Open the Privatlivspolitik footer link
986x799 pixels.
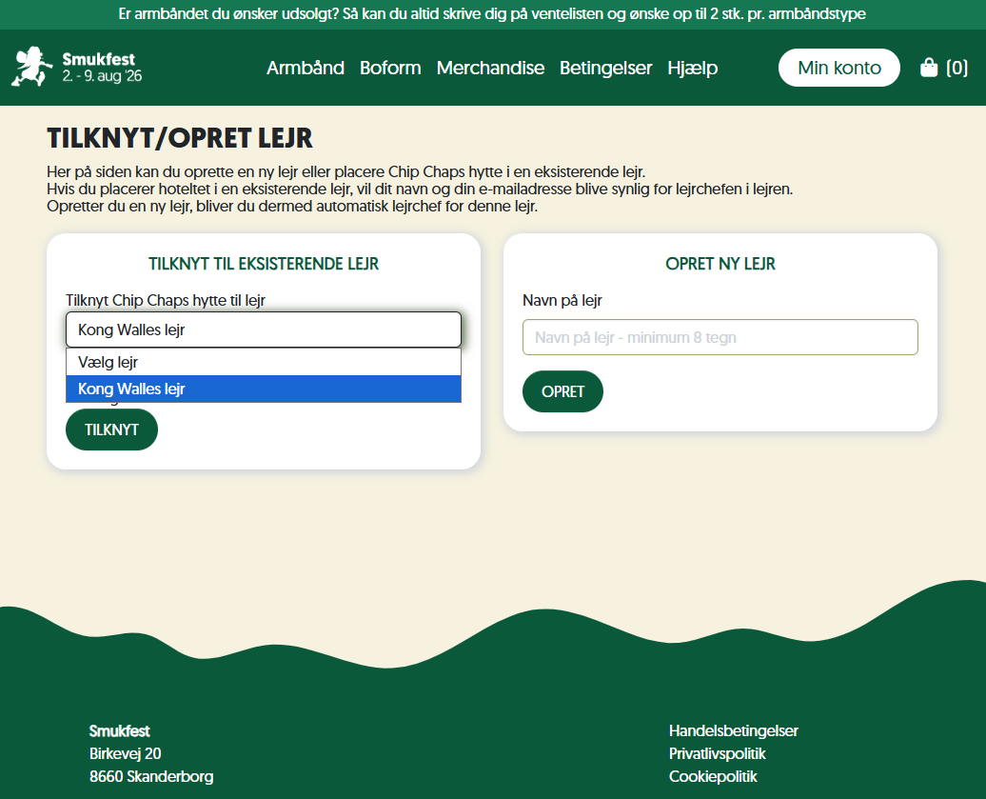point(717,753)
